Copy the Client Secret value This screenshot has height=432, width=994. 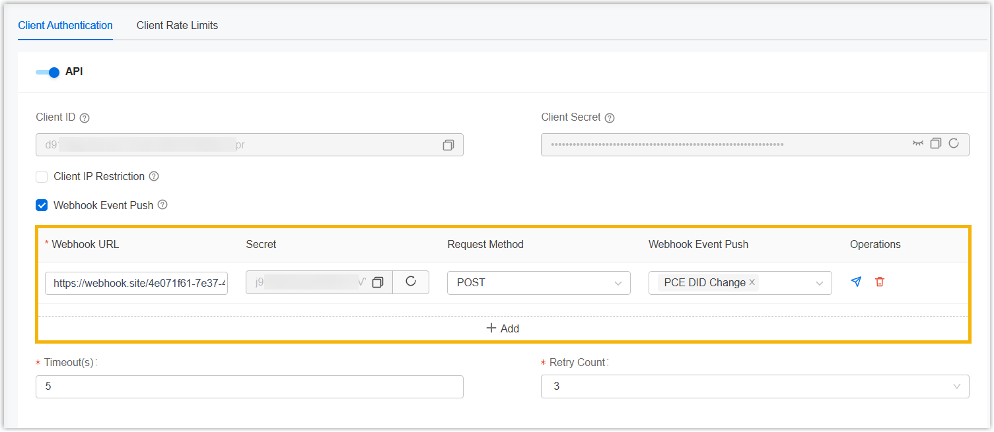coord(935,143)
